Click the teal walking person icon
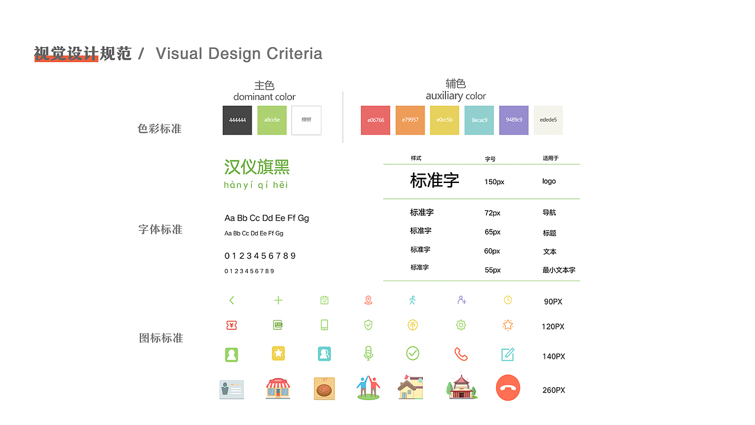This screenshot has width=755, height=425. (x=412, y=300)
